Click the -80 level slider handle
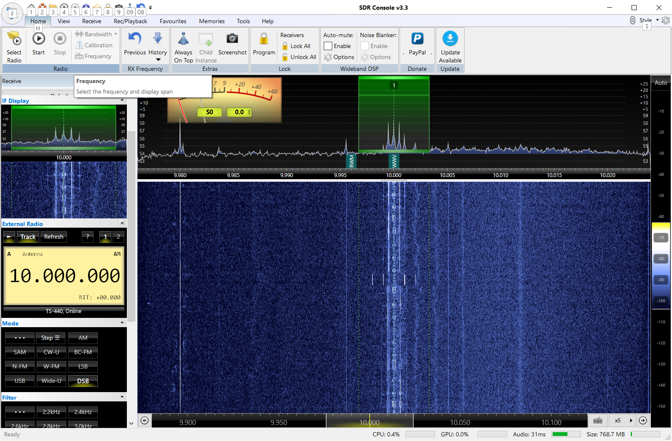This screenshot has width=672, height=441. [x=661, y=259]
